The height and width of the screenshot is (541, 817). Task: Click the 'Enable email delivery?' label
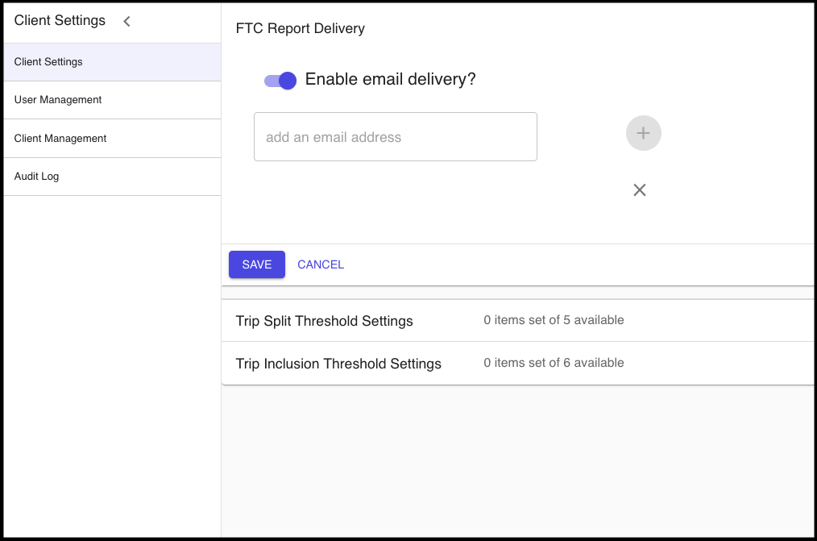coord(390,80)
